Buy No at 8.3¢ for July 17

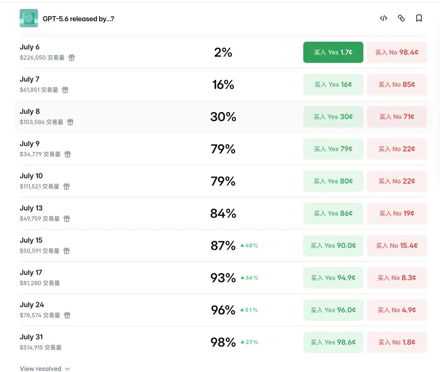point(397,278)
